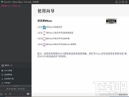Image resolution: width=129 pixels, height=97 pixels.
Task: Click the blue add-file plus icon
Action: coord(44,27)
